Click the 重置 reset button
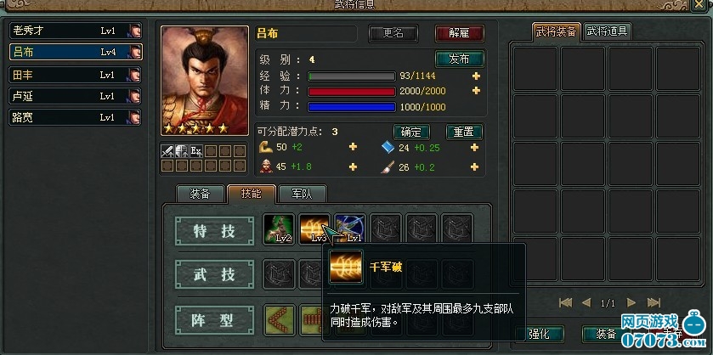Viewport: 713px width, 355px height. (464, 132)
